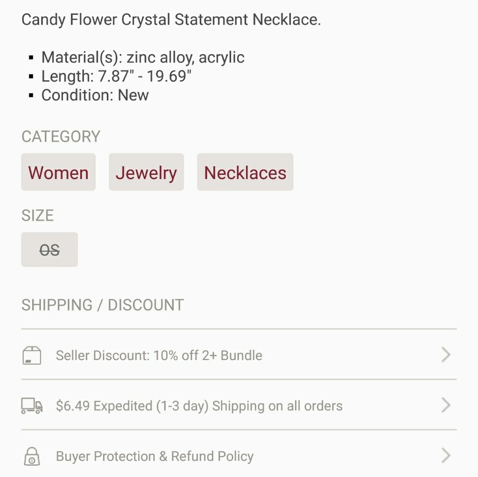Expand the Seller Discount details chevron
Screen dimensions: 478x477
[445, 355]
